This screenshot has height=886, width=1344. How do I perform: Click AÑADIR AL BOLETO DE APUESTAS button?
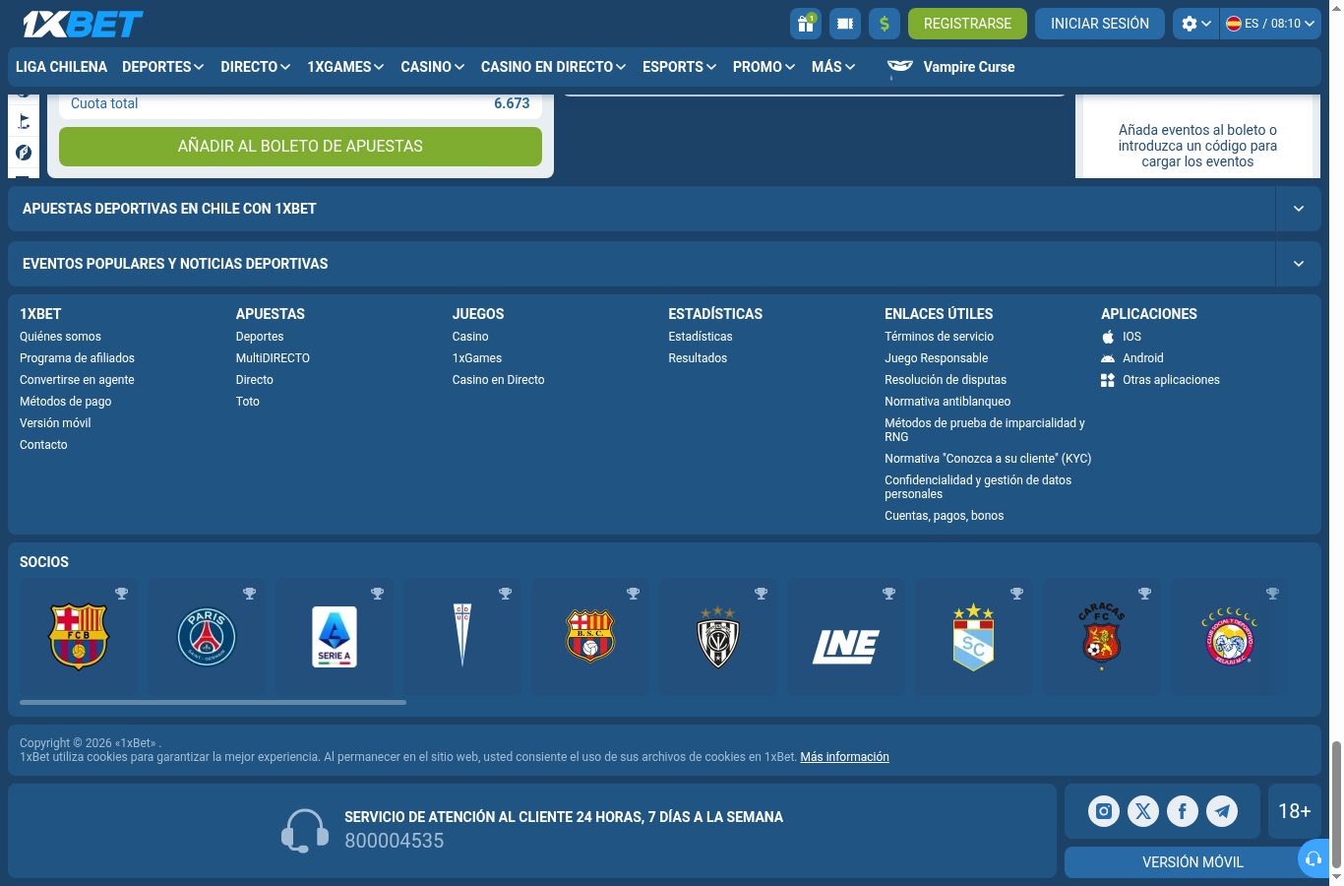(300, 146)
